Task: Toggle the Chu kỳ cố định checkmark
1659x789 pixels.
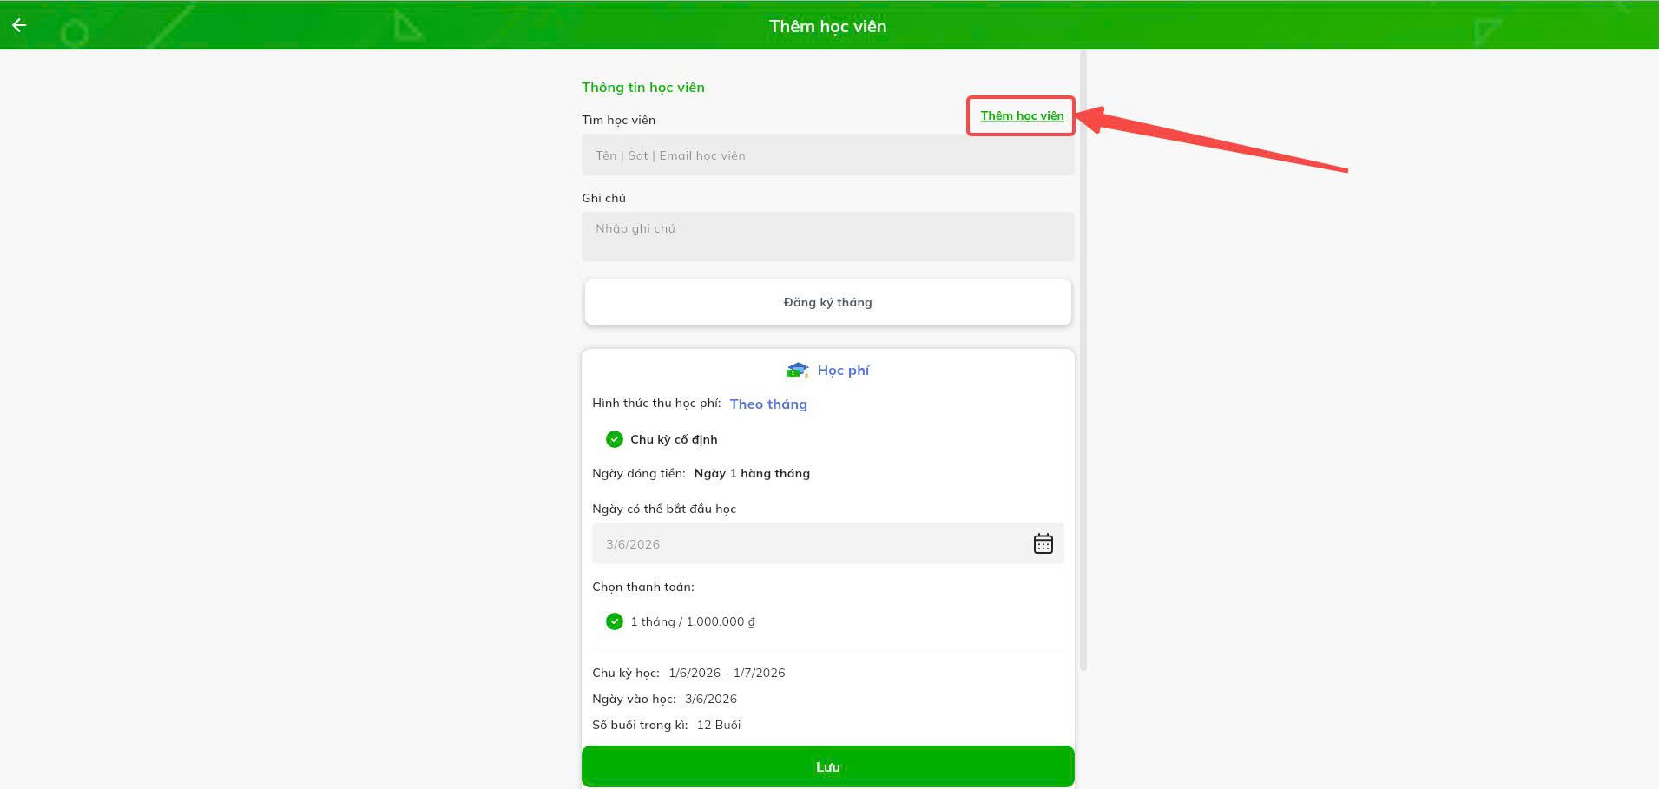Action: pos(615,439)
